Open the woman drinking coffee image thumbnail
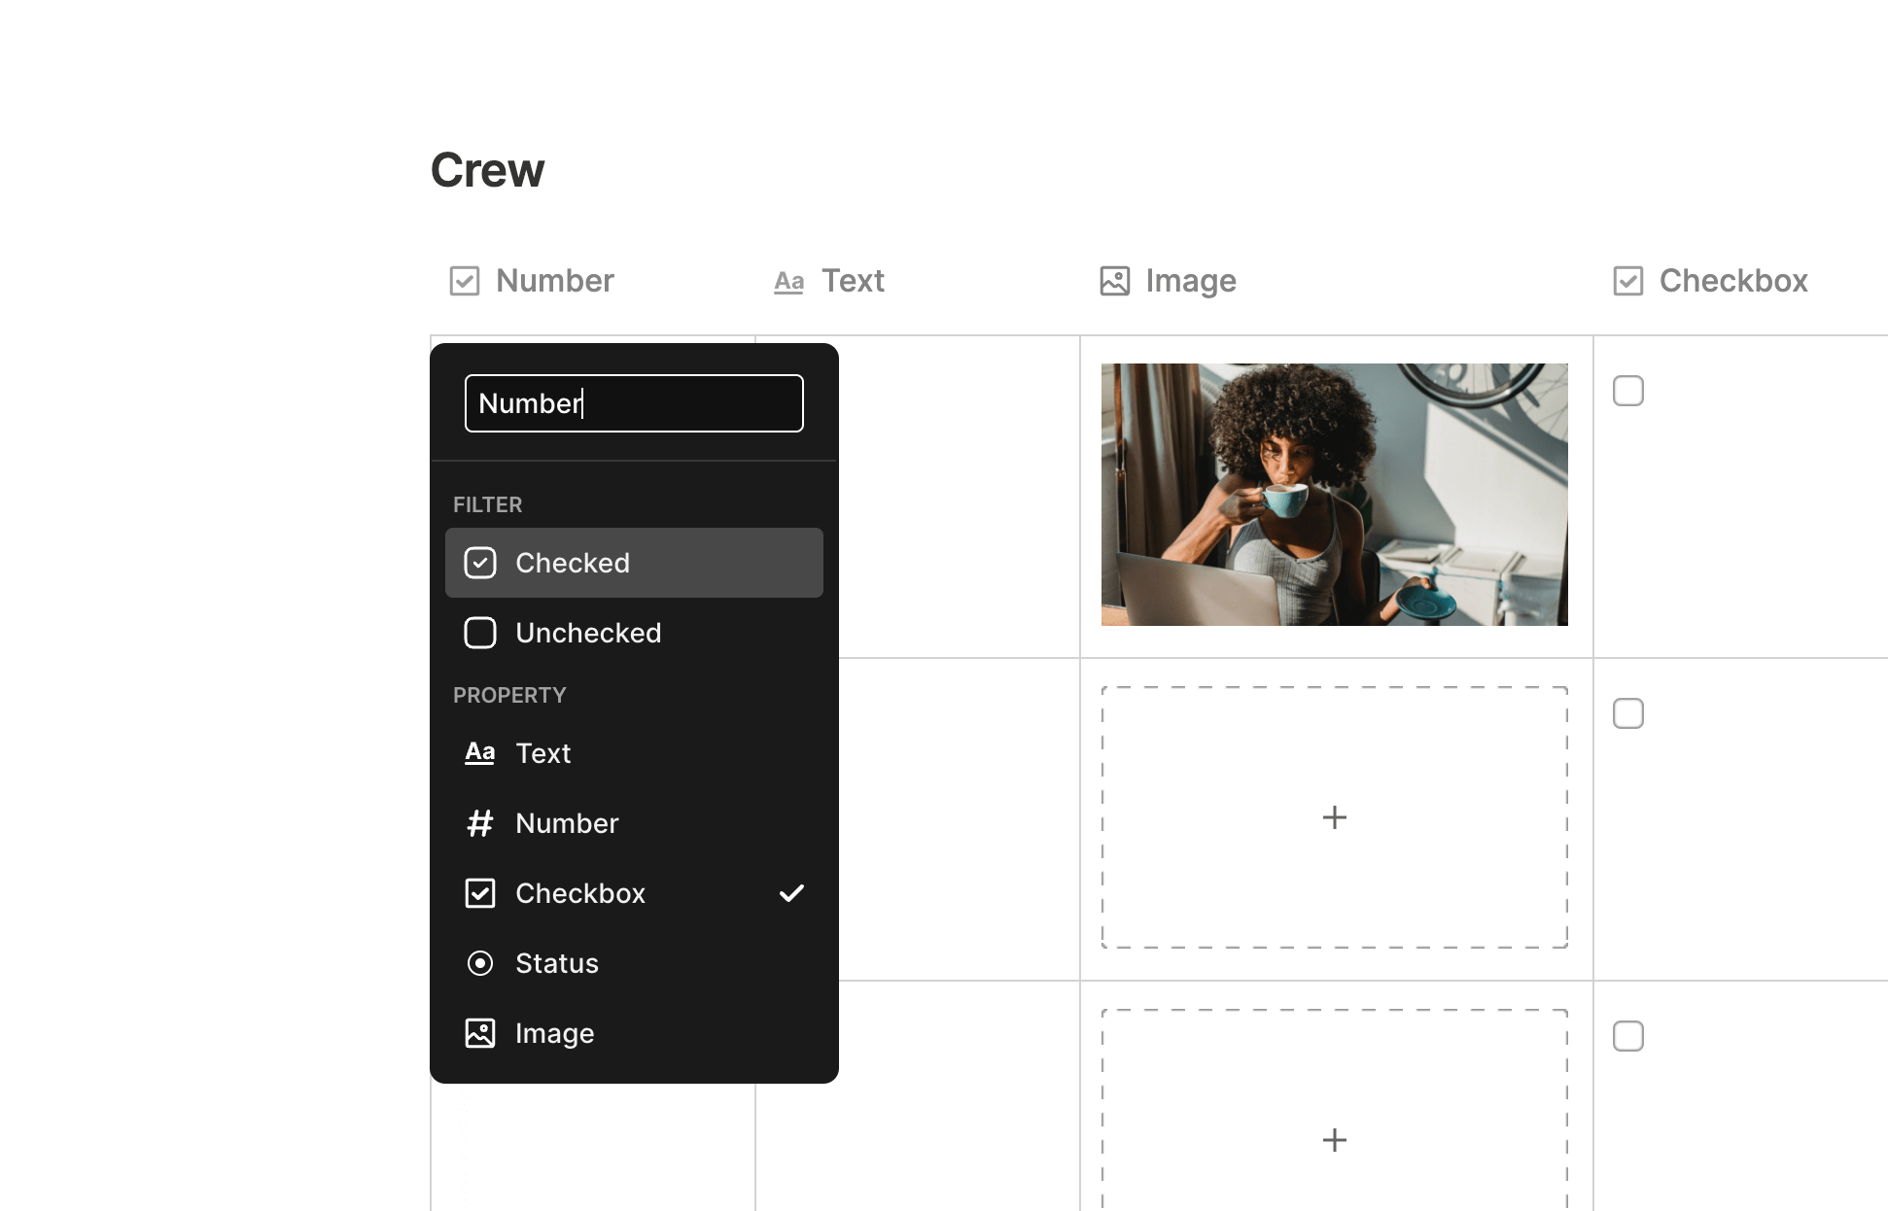The width and height of the screenshot is (1888, 1211). click(1334, 494)
